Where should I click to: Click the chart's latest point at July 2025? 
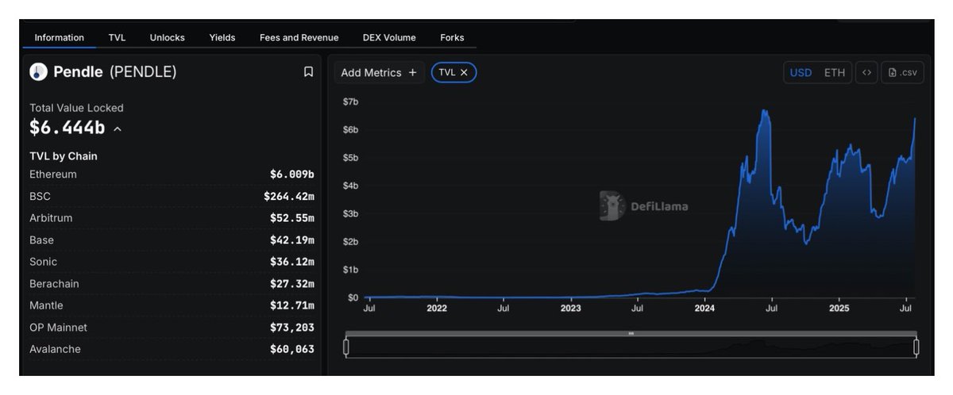click(915, 119)
